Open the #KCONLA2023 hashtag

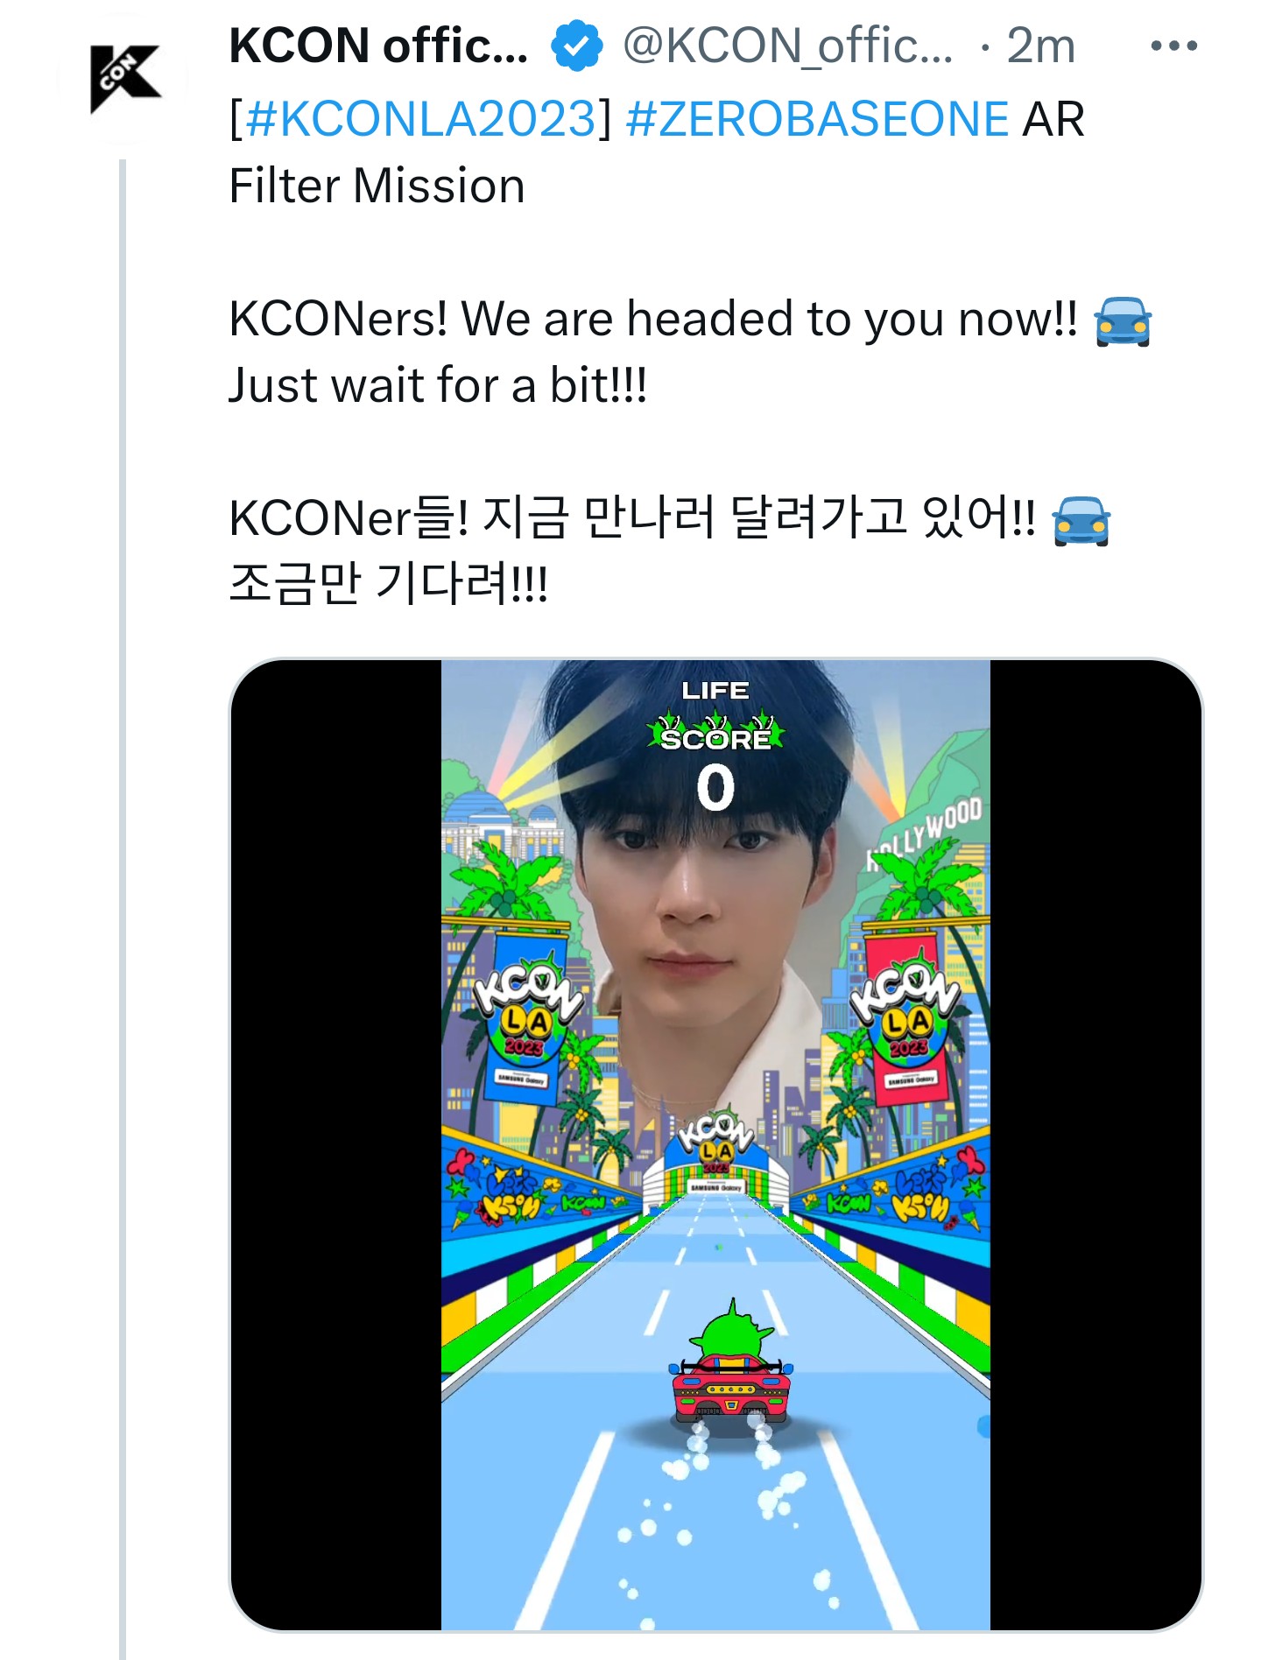[x=420, y=119]
